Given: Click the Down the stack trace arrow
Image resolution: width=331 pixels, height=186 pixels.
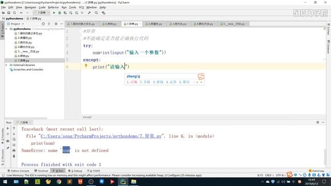Looking at the screenshot, I should coord(14,134).
